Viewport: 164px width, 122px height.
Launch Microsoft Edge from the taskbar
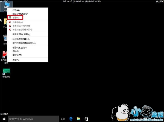point(71,119)
